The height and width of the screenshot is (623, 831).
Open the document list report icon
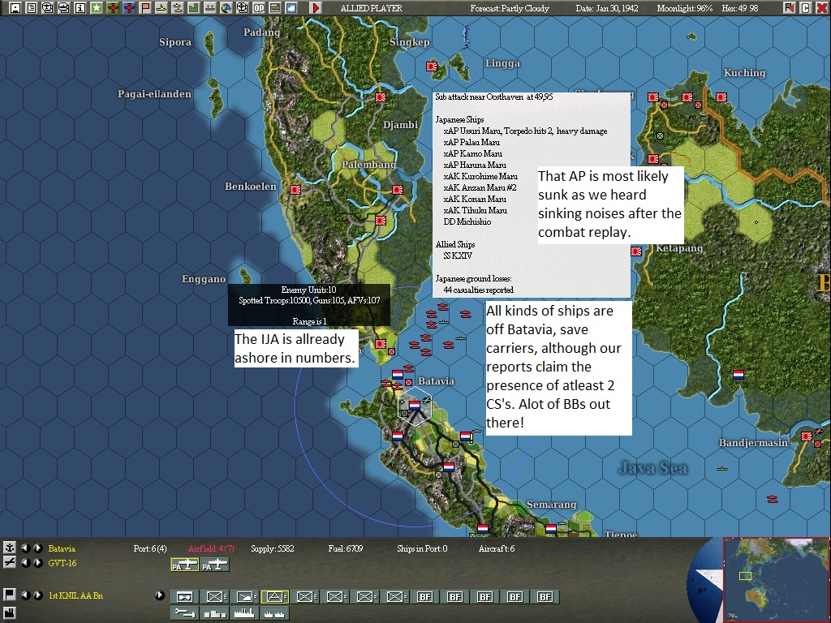[x=32, y=8]
